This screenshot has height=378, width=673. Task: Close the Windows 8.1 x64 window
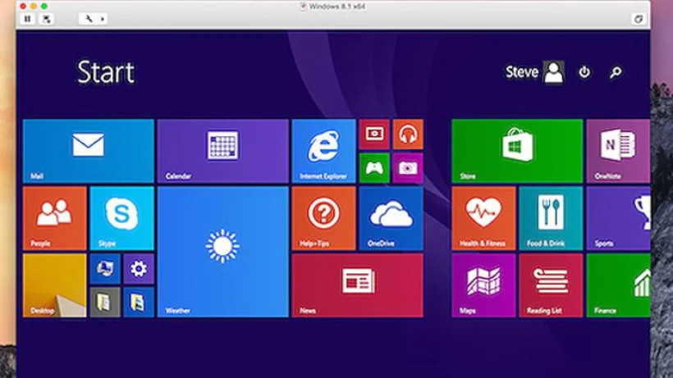[23, 6]
